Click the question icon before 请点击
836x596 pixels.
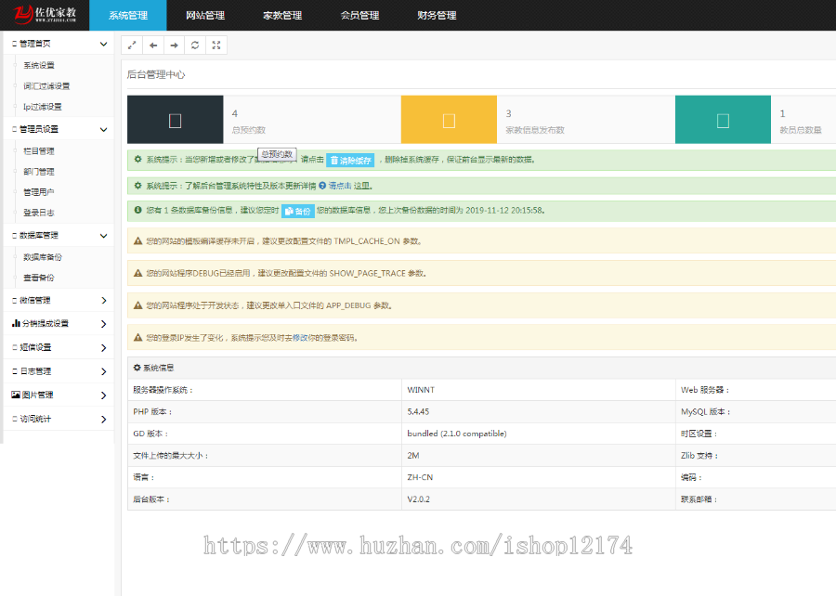click(x=322, y=186)
